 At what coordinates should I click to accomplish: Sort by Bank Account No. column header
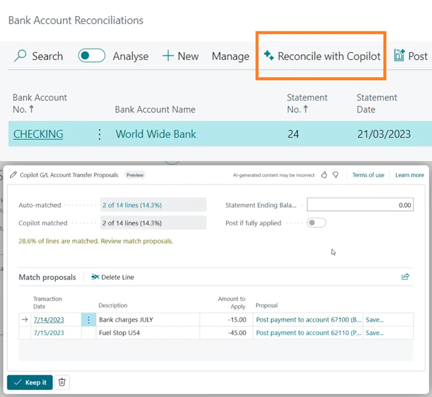coord(40,104)
